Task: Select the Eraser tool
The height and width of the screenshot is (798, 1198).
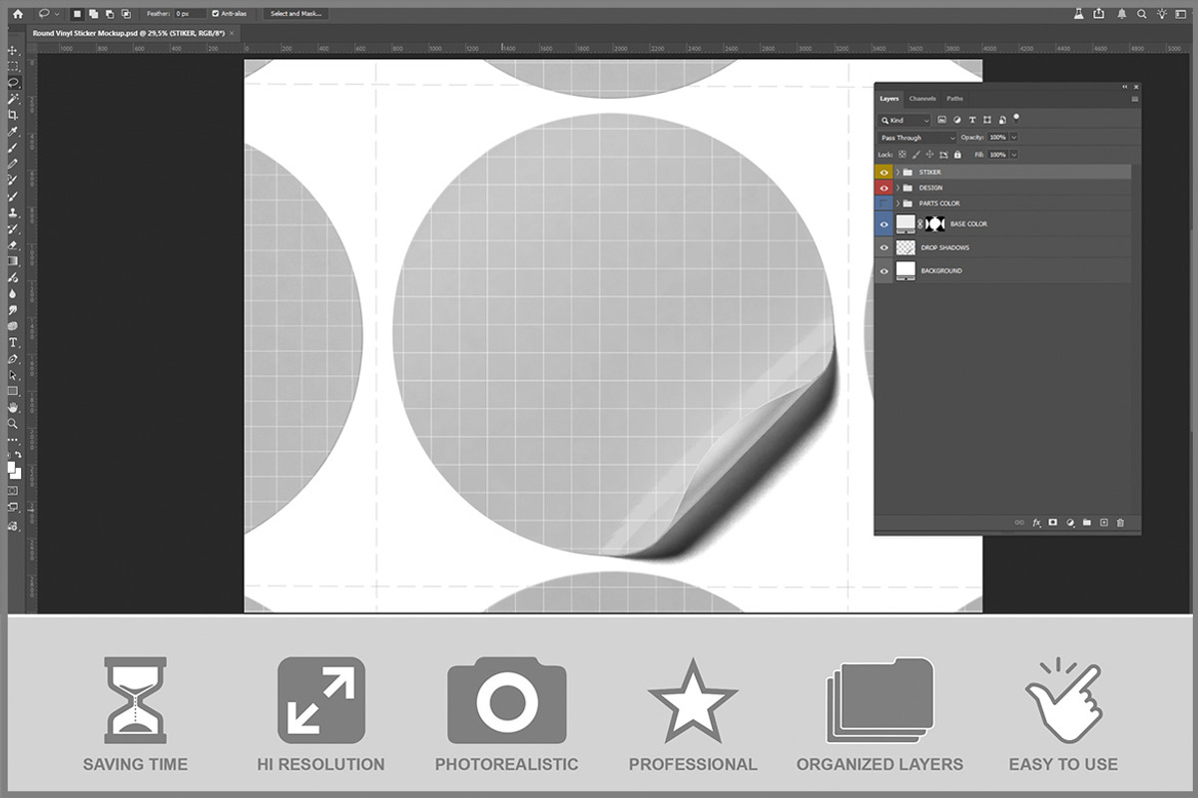Action: pos(13,244)
